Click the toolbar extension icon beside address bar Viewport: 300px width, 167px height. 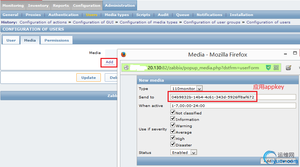point(289,68)
